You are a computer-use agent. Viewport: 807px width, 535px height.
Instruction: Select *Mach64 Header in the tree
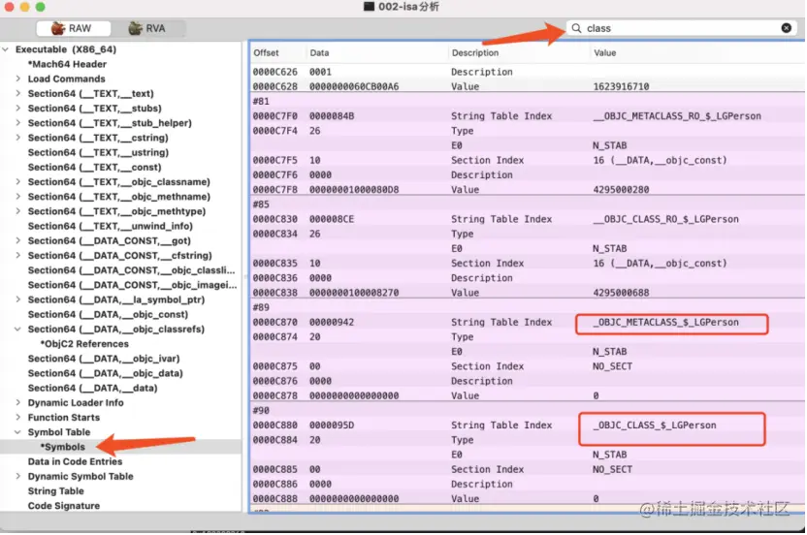pyautogui.click(x=68, y=64)
